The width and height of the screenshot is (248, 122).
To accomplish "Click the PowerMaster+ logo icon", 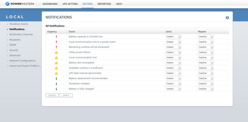I will pos(7,4).
